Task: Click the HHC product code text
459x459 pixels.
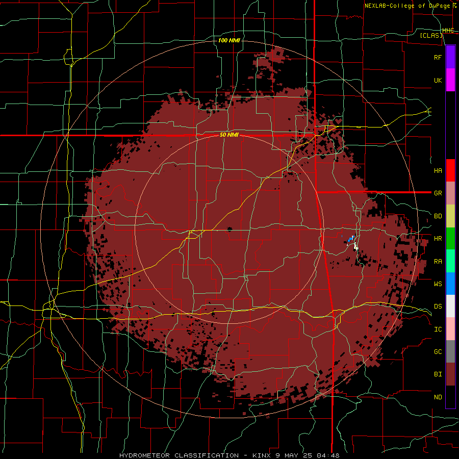Action: (448, 31)
